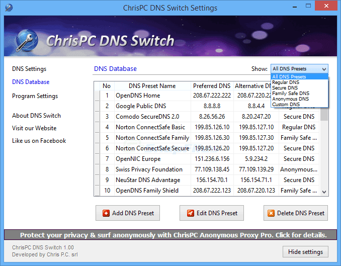Click the 199.85.127.30 cell
This screenshot has width=341, height=266.
256,138
